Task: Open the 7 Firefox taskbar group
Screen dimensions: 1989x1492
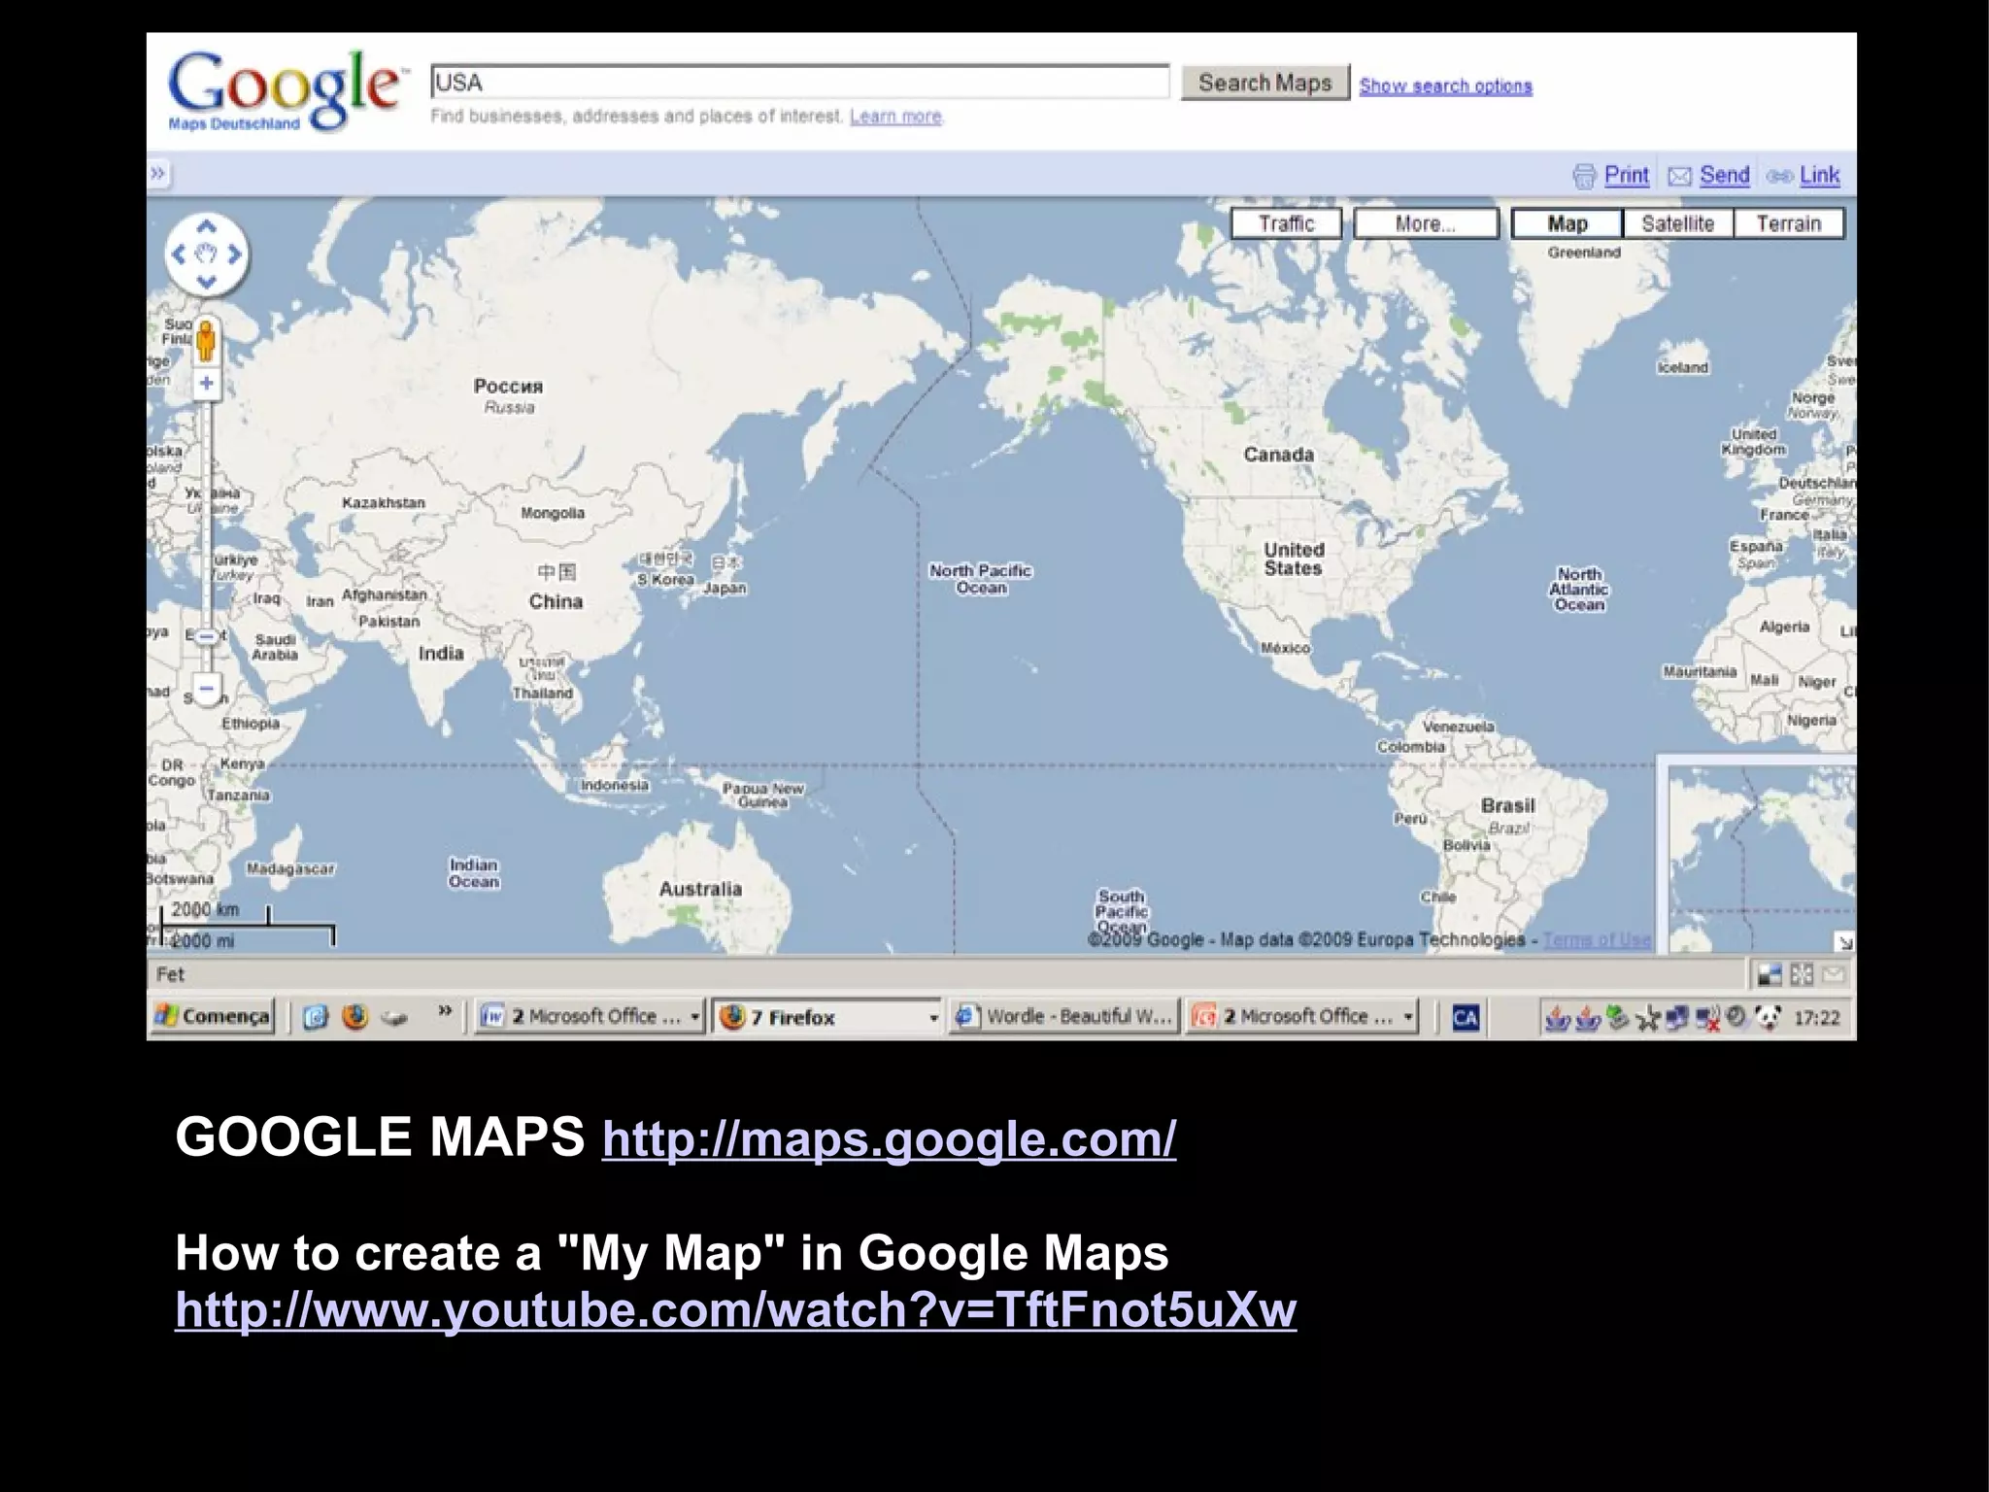Action: click(826, 1016)
